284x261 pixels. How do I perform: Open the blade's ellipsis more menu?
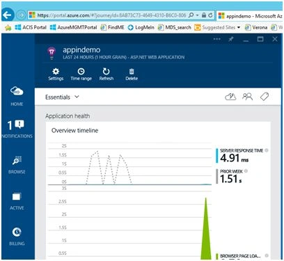click(217, 39)
